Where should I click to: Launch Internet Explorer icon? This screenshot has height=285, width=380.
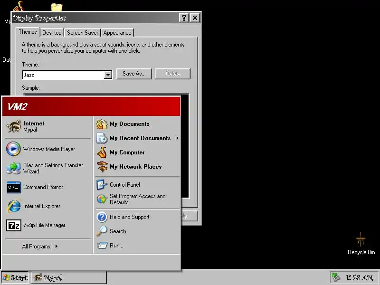14,206
